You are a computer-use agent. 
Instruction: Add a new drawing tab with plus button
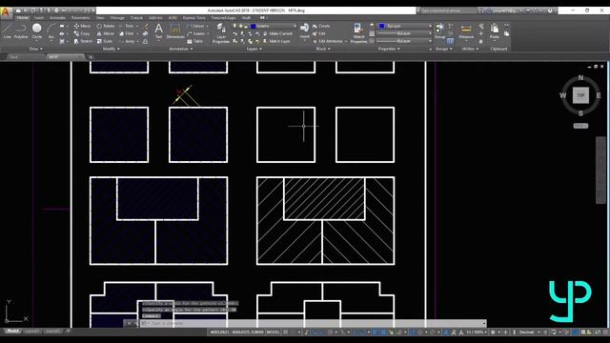point(91,57)
